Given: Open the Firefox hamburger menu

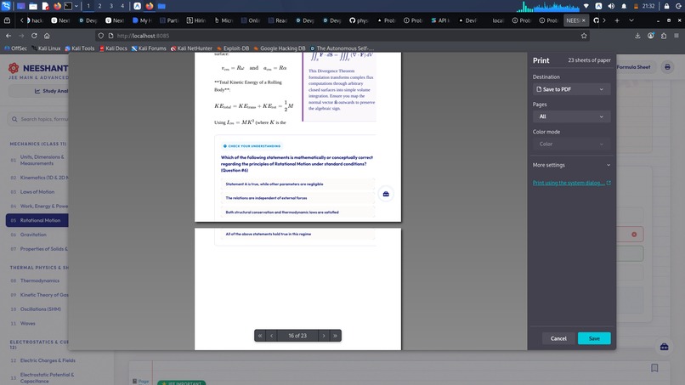Looking at the screenshot, I should coord(677,36).
